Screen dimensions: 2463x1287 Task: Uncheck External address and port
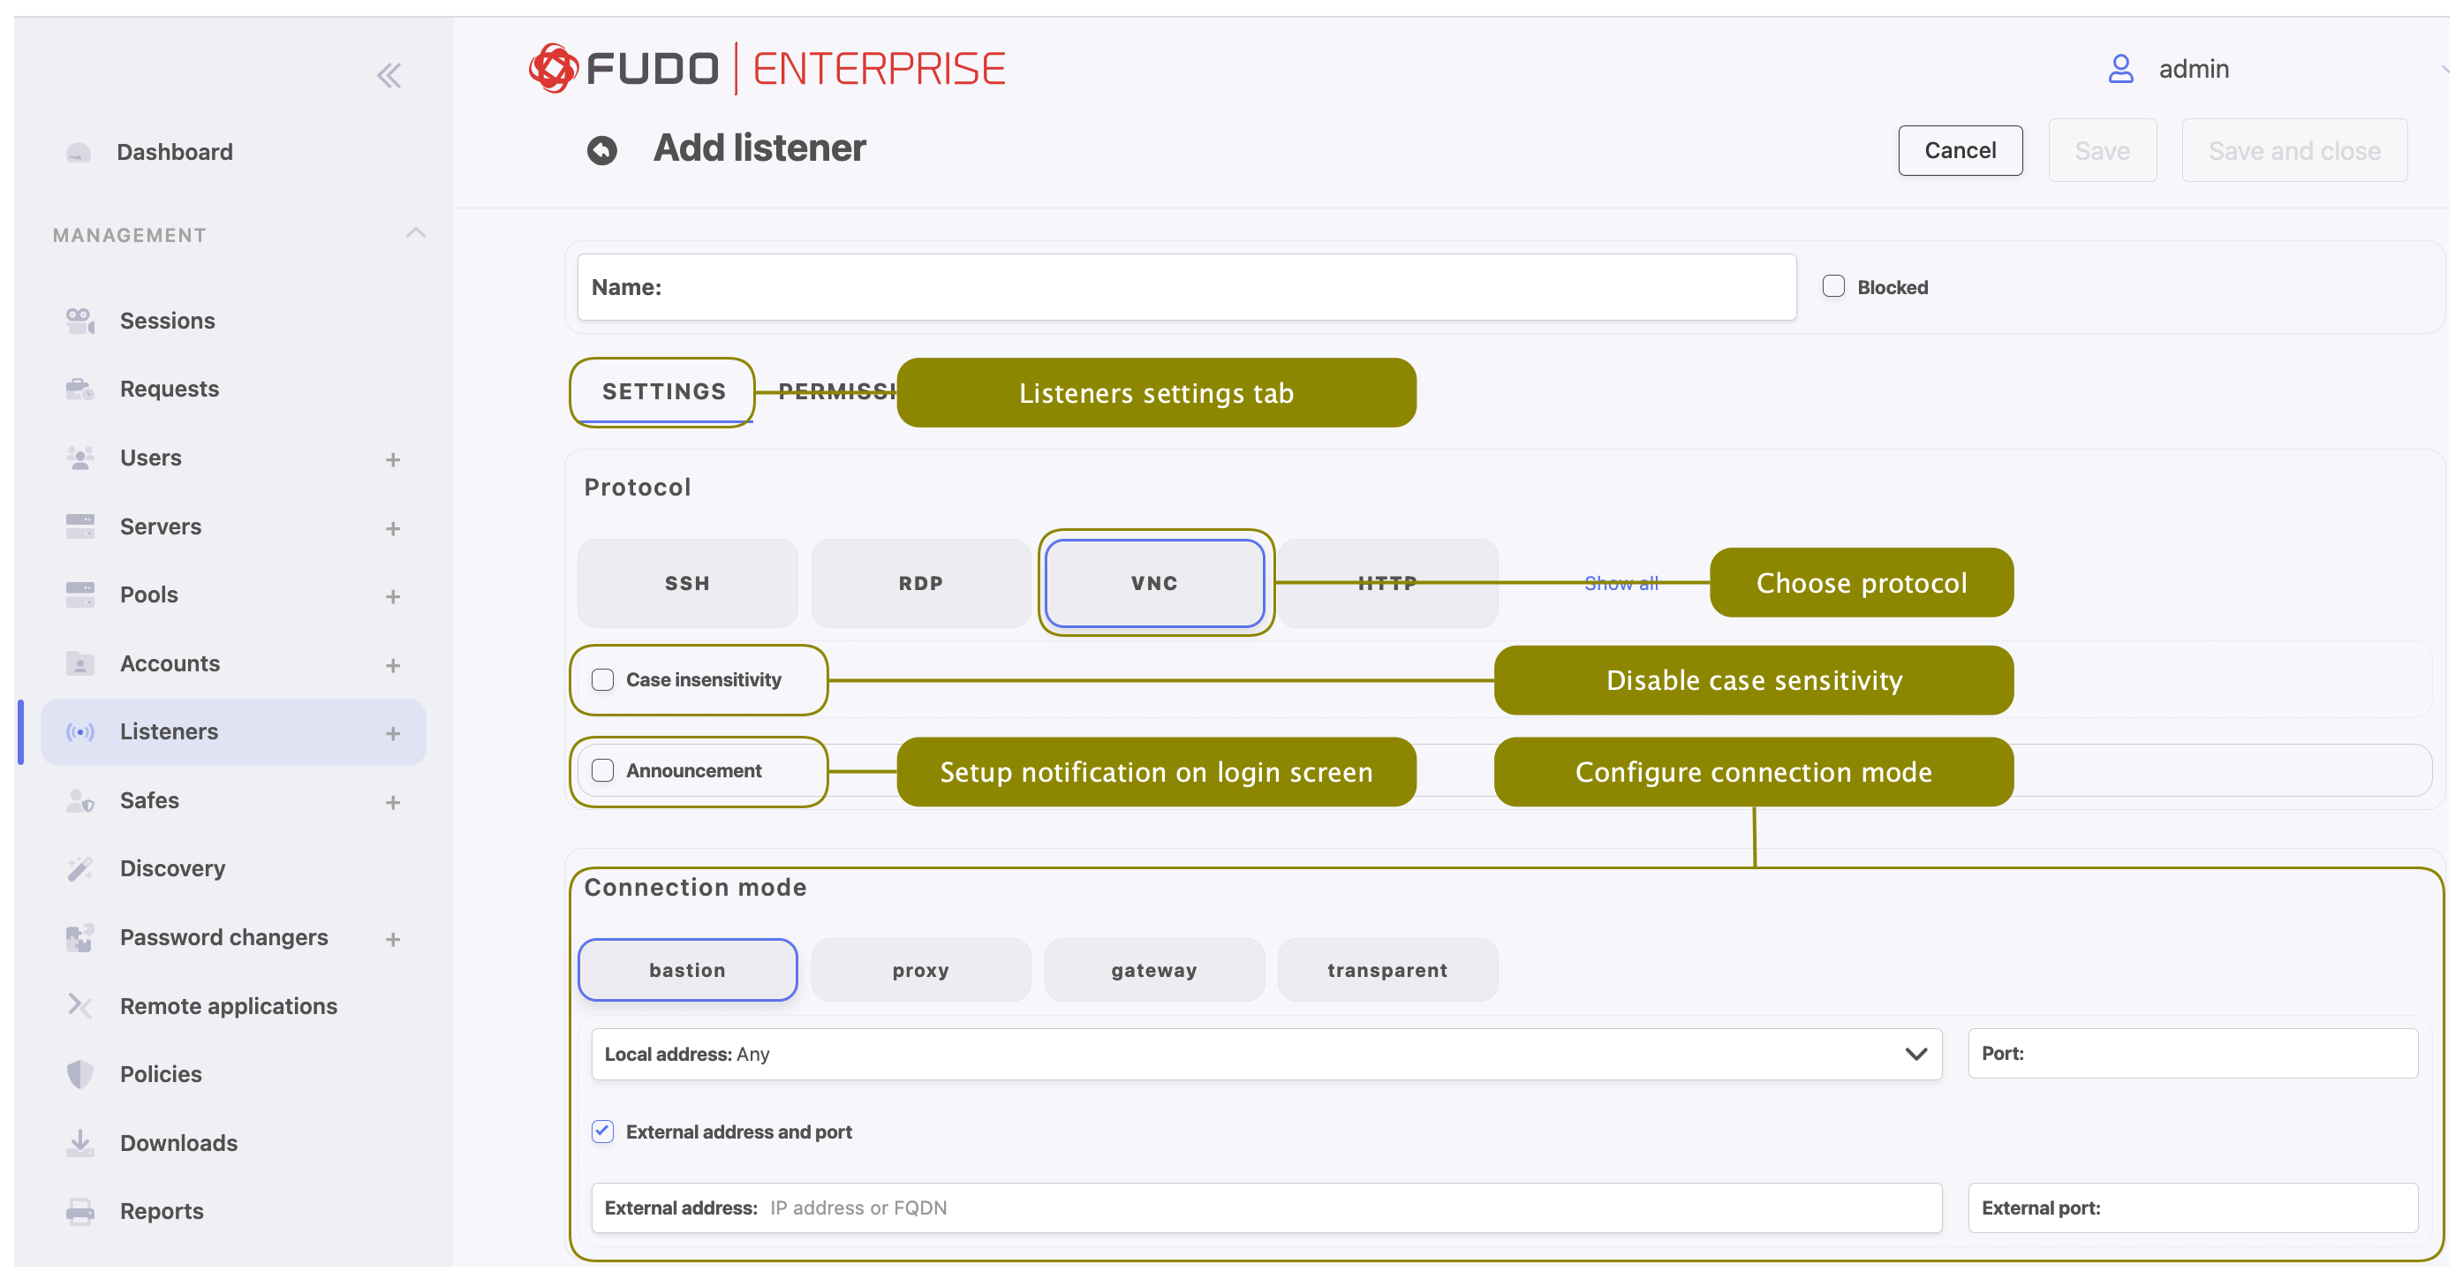pyautogui.click(x=602, y=1132)
